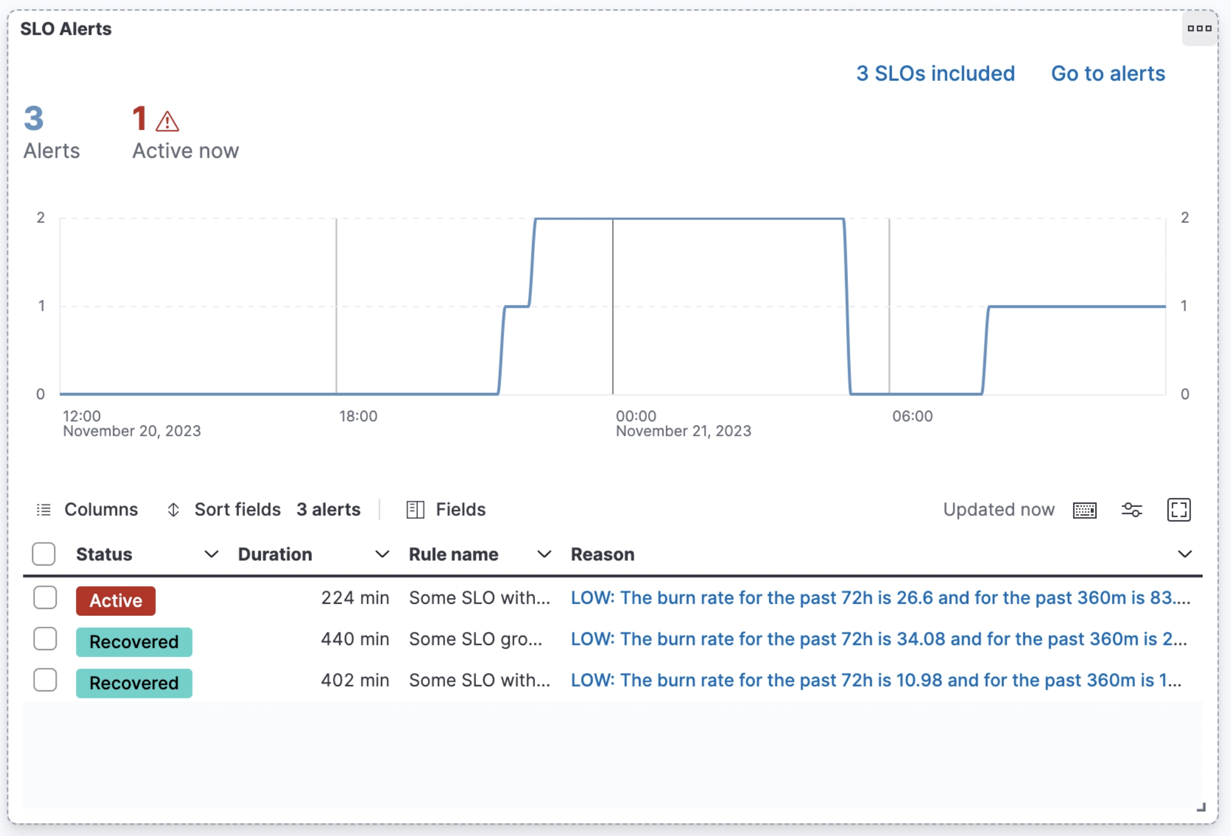Open the Fields sidebar icon

tap(415, 509)
